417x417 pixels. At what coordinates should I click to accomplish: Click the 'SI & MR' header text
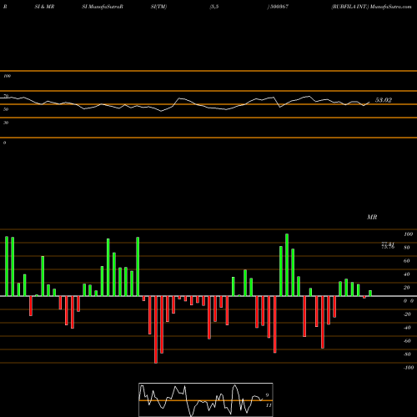coord(44,7)
